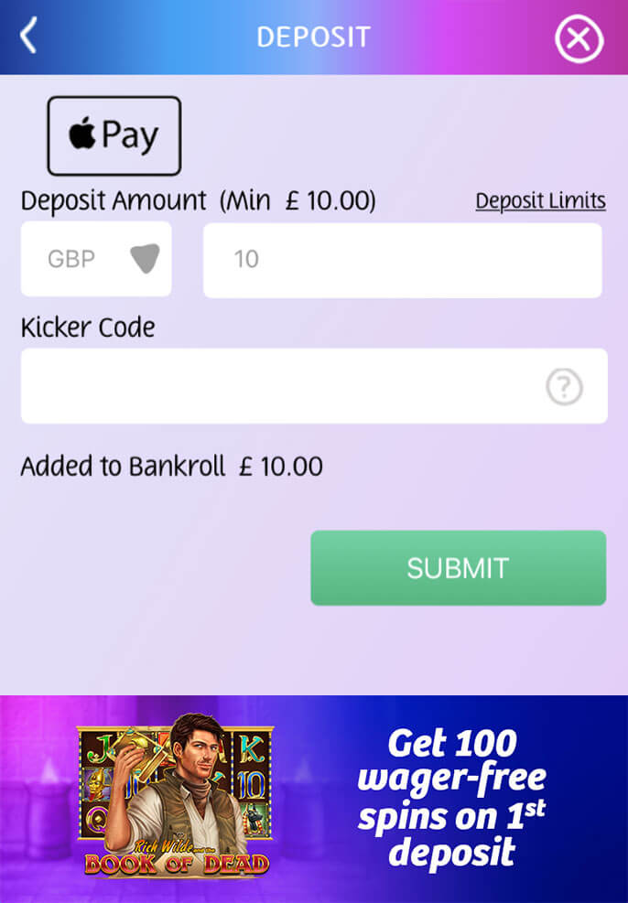
Task: Expand currency list via grey arrow
Action: click(x=145, y=259)
